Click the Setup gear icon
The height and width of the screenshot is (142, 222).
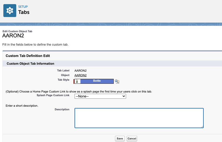click(10, 11)
